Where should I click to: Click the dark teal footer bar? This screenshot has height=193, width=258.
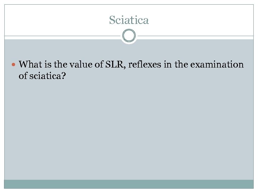point(129,184)
